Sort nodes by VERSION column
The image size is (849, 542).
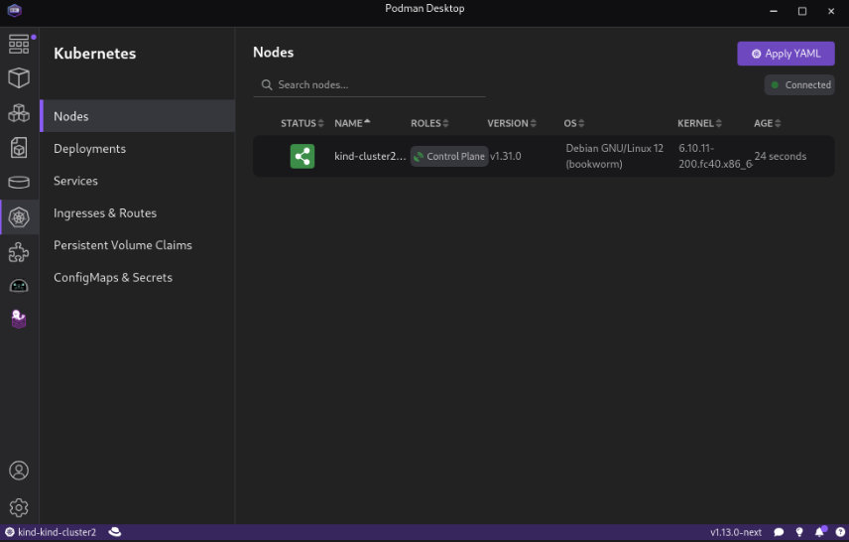coord(512,123)
